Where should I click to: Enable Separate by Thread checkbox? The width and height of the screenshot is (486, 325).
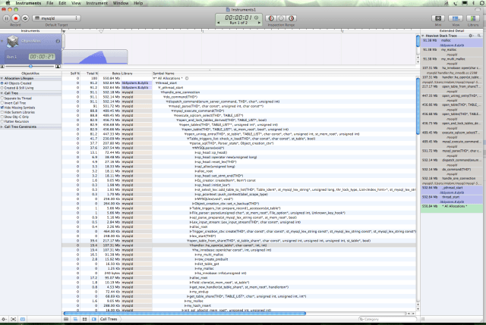(2, 98)
